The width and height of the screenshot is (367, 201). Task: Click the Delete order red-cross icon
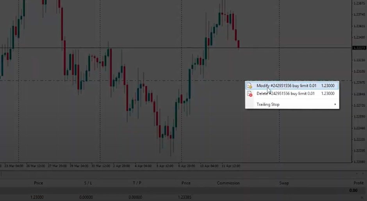(249, 94)
